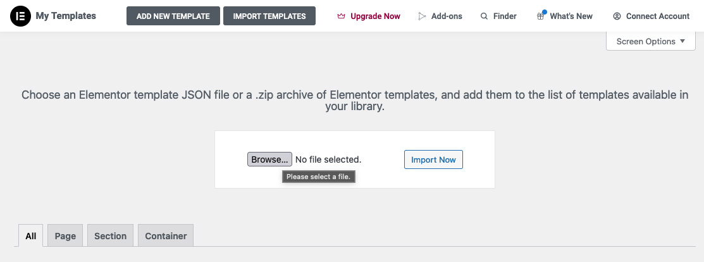Click the No file selected label
Screen dimensions: 704x262
tap(328, 159)
